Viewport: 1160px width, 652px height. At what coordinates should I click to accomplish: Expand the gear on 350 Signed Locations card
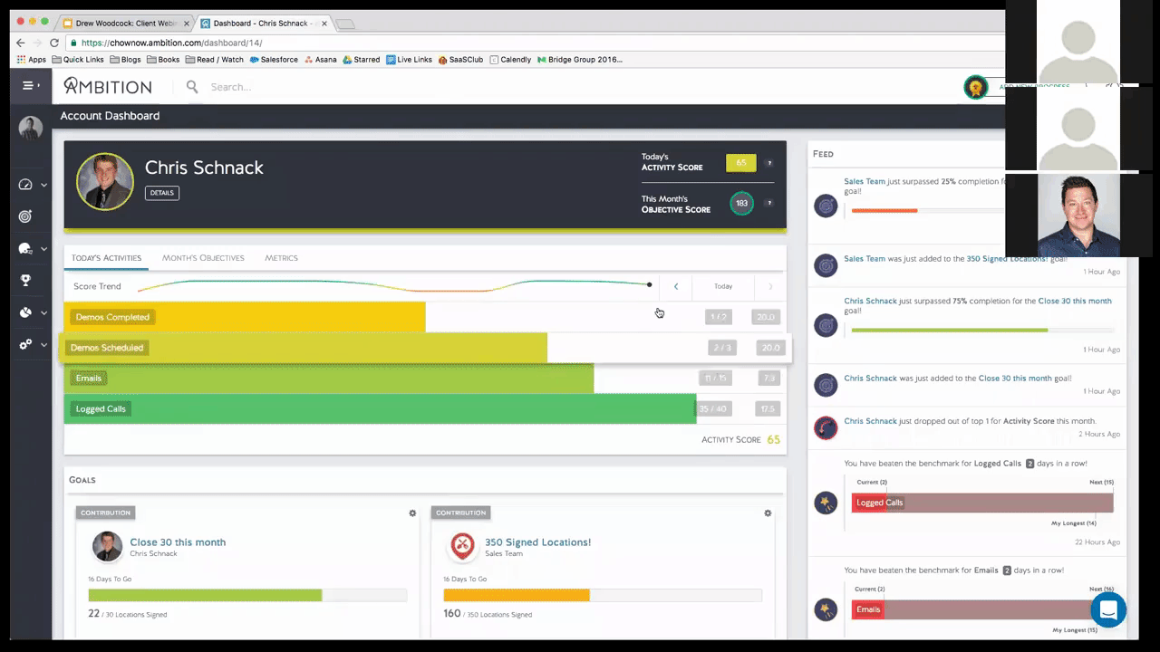coord(768,513)
